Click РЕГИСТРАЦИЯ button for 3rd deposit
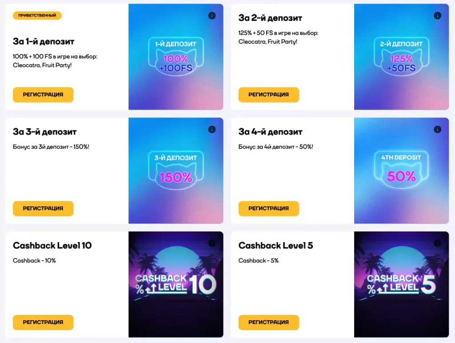Viewport: 455px width, 343px height. click(x=43, y=208)
